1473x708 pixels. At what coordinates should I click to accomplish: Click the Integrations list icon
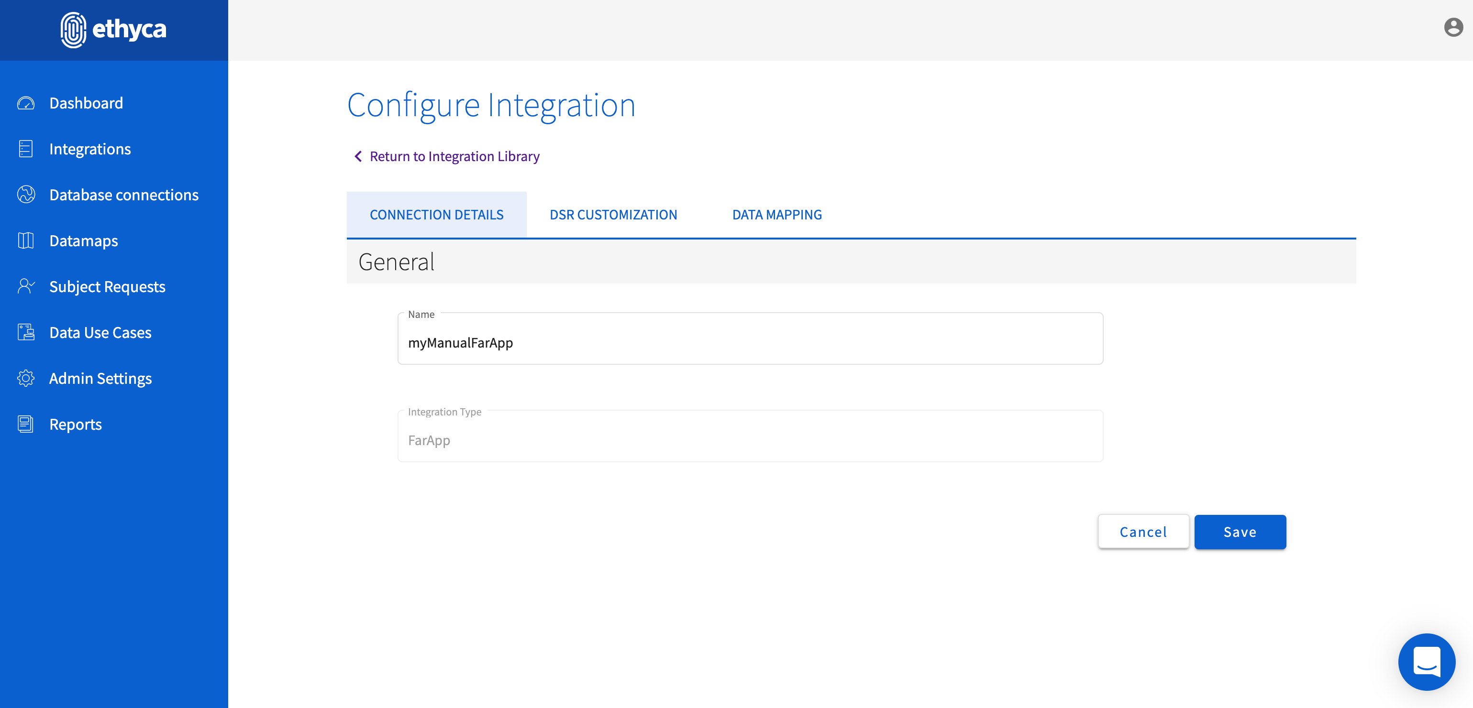[x=26, y=149]
